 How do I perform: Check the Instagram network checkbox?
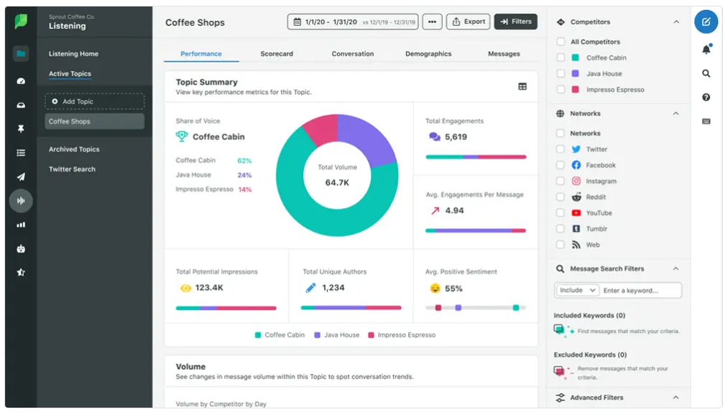point(561,181)
